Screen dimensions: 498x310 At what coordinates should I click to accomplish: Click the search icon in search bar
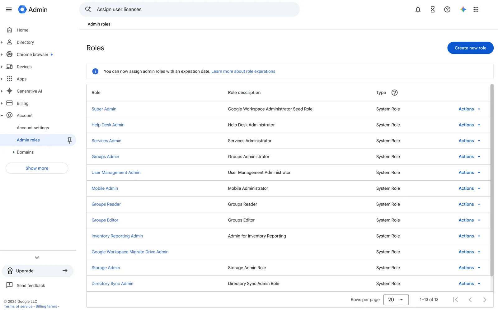(88, 9)
